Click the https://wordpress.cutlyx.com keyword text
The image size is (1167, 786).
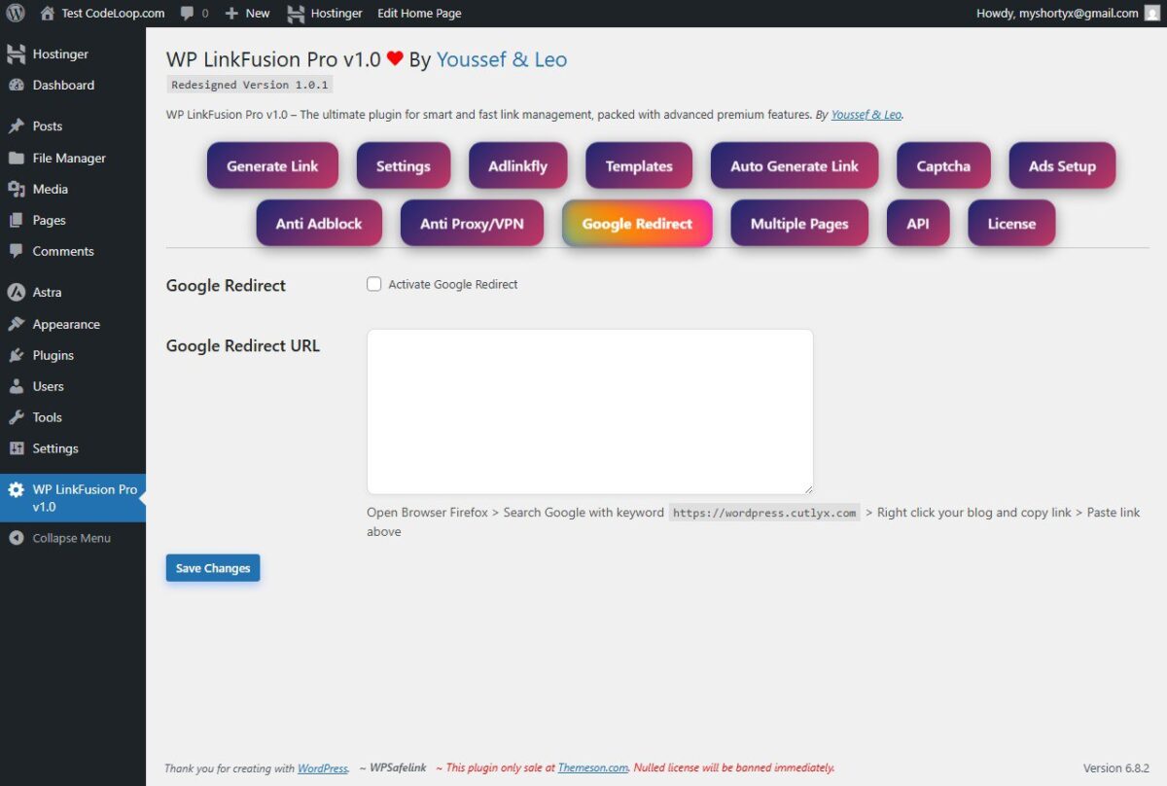click(764, 513)
